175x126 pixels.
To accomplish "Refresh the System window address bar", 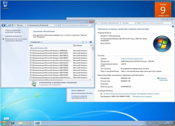I will pyautogui.click(x=139, y=23).
